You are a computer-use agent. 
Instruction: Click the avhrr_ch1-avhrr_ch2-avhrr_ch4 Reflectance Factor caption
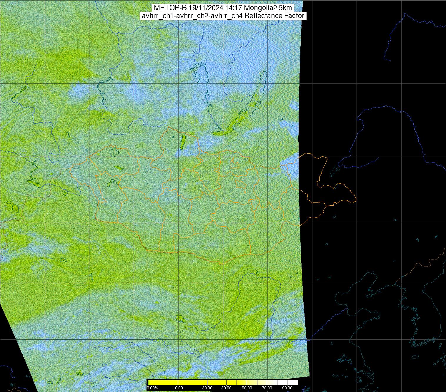223,16
